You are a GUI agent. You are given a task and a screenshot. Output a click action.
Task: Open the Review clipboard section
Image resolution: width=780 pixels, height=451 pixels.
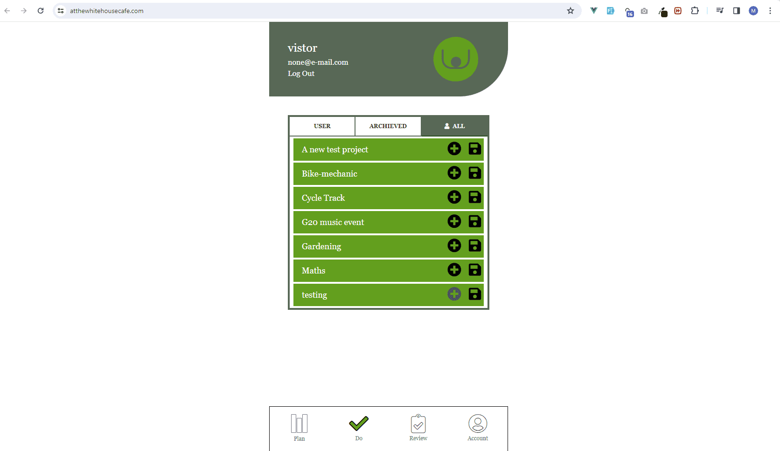pyautogui.click(x=418, y=427)
